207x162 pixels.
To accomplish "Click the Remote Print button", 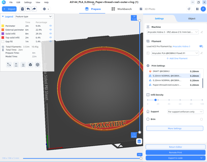I will pyautogui.click(x=175, y=152).
